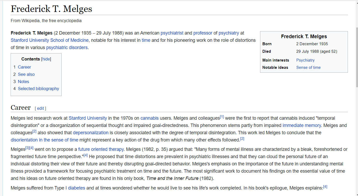The height and width of the screenshot is (196, 358).
Task: Open future oriented therapy link
Action: click(x=101, y=149)
